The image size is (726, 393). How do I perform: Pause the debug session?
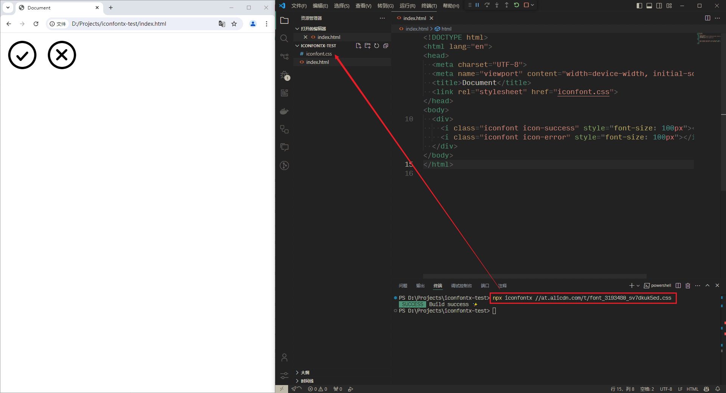point(477,5)
